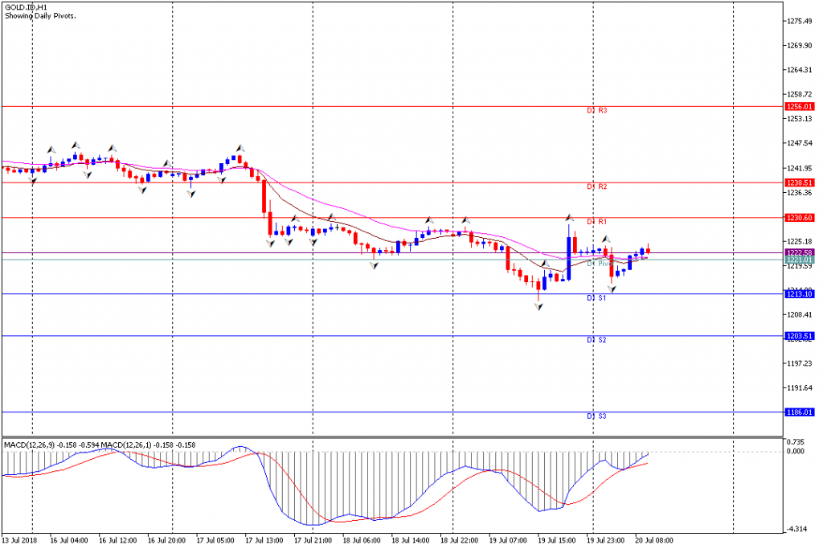
Task: Select the D1 R2 resistance label
Action: click(x=597, y=186)
